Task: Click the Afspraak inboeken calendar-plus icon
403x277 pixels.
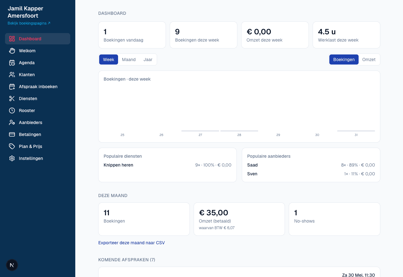Action: pos(12,87)
